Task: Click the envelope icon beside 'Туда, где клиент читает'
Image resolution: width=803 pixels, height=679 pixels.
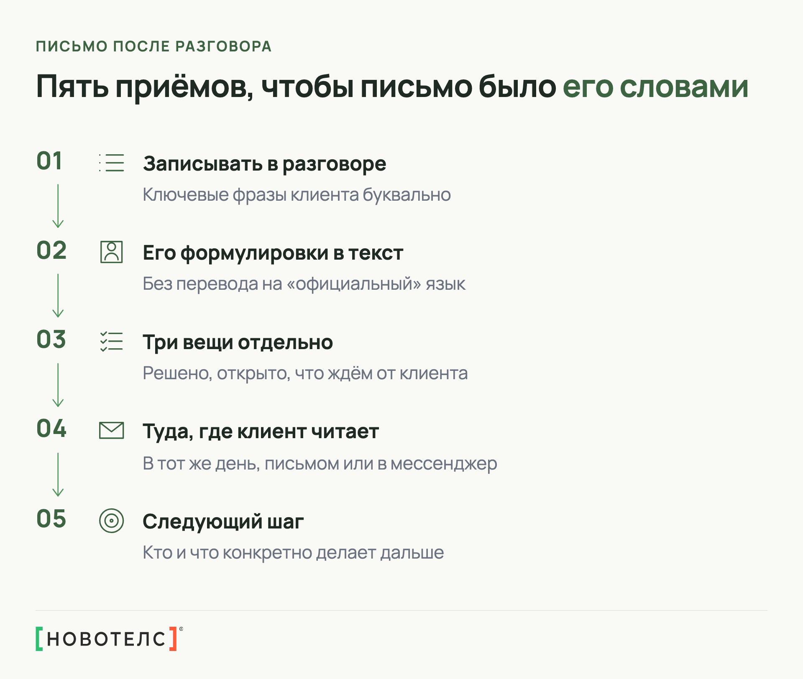Action: (112, 431)
